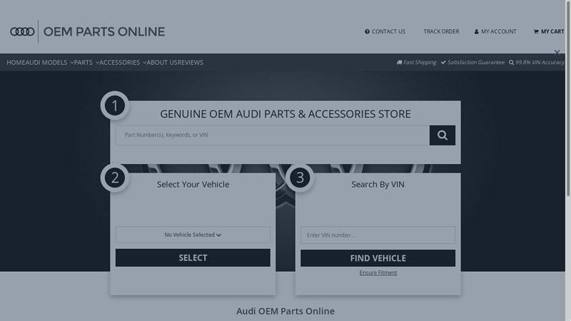
Task: Open the Accessories menu
Action: pyautogui.click(x=119, y=63)
